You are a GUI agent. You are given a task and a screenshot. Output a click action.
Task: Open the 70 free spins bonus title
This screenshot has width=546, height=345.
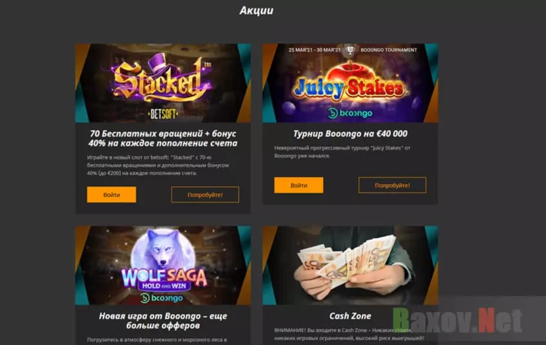coord(163,138)
